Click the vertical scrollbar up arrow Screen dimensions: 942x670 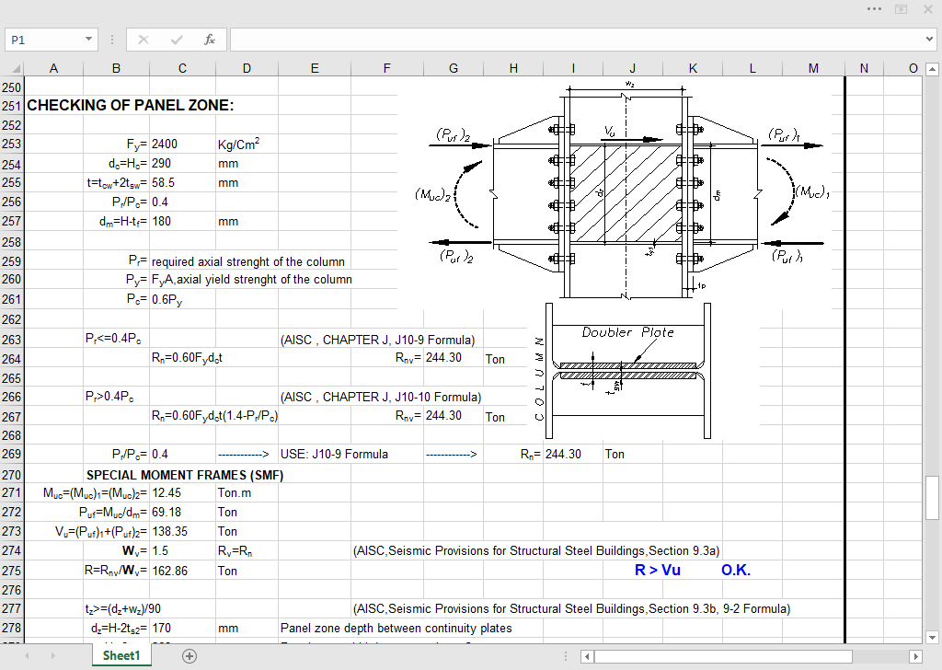click(x=932, y=68)
